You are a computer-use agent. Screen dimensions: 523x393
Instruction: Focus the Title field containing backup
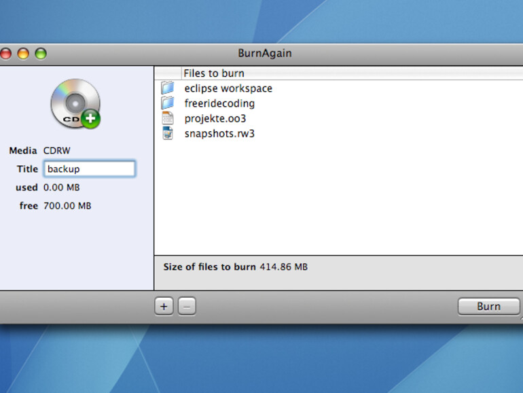(90, 169)
